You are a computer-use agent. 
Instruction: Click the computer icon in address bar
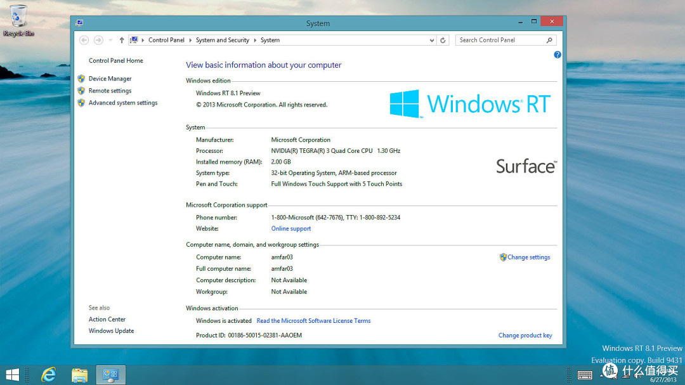[x=134, y=40]
